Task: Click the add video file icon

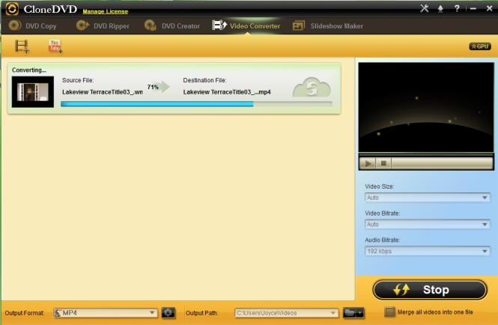Action: [x=22, y=46]
